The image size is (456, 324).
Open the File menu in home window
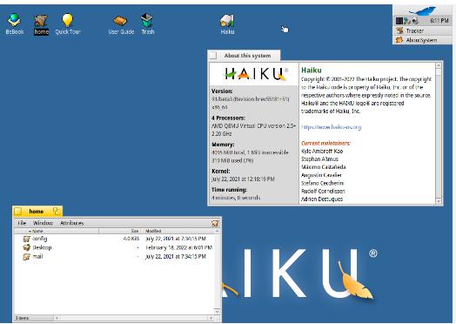(x=22, y=223)
